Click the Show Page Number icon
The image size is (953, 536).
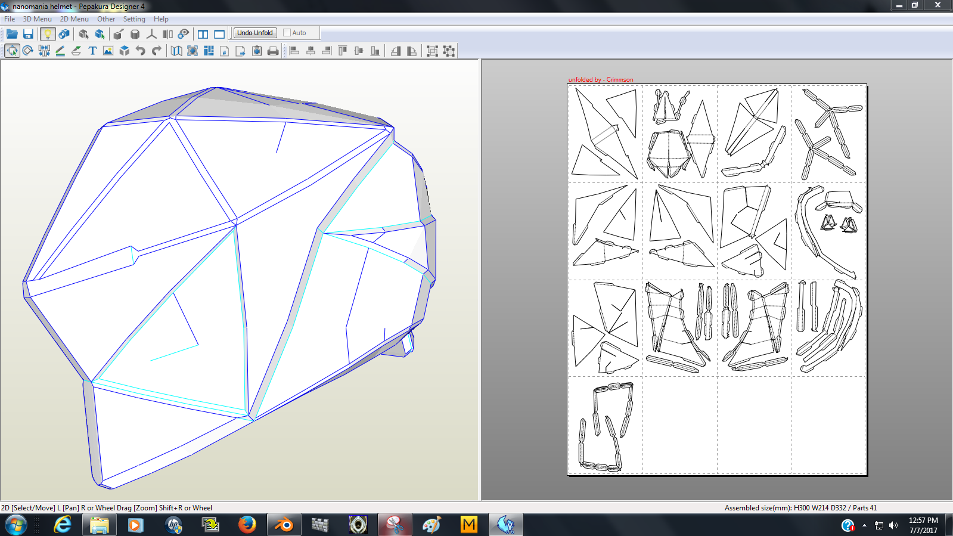(225, 51)
